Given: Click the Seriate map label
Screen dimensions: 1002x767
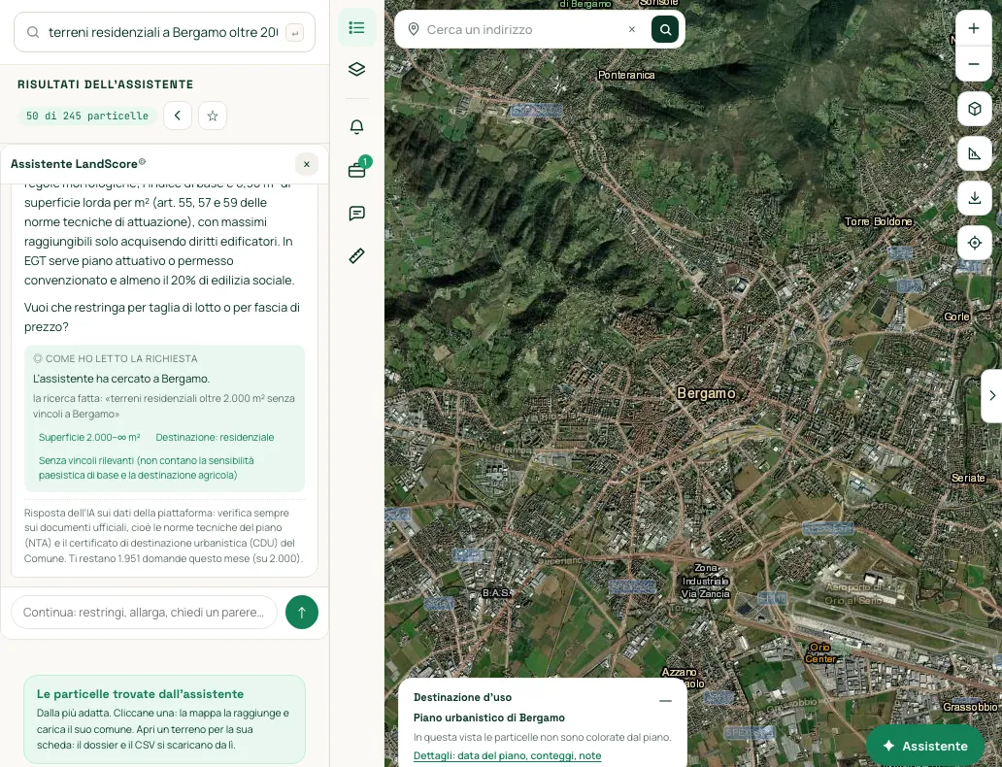Looking at the screenshot, I should click(968, 478).
